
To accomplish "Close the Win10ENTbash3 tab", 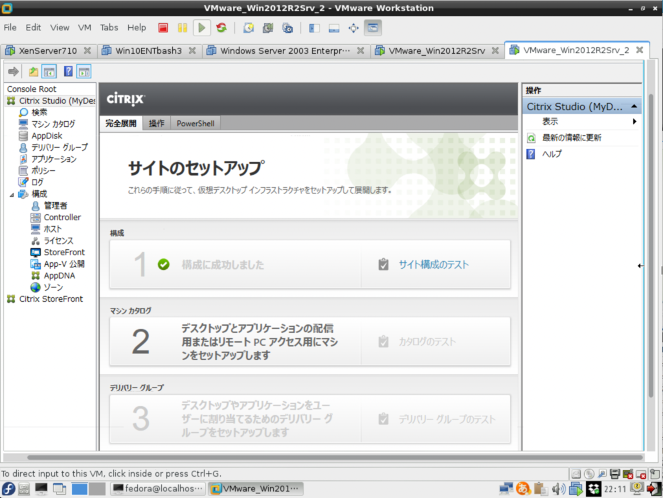I will (x=192, y=51).
